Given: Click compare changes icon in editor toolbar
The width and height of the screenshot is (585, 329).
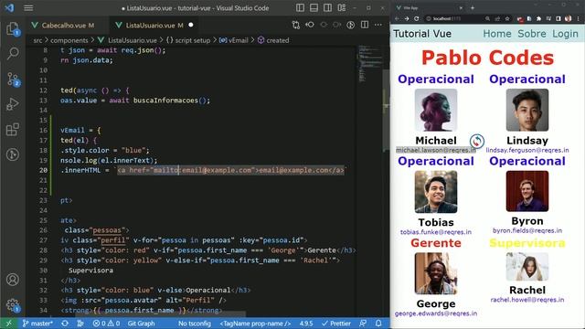Looking at the screenshot, I should tap(296, 25).
